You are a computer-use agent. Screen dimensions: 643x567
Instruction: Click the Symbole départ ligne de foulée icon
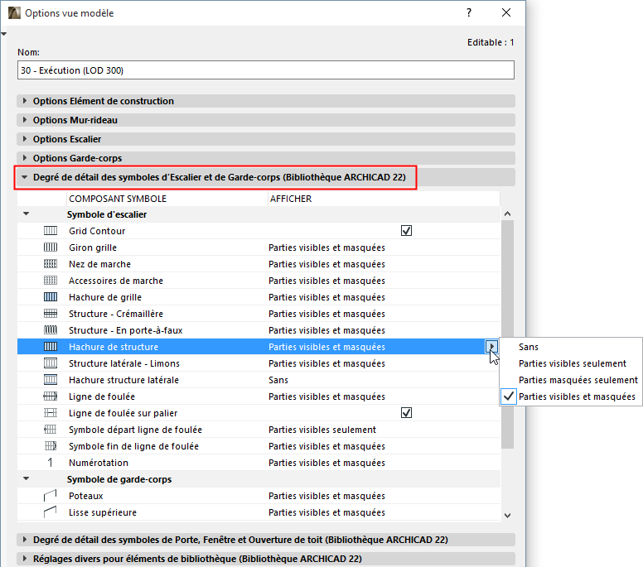[x=51, y=430]
